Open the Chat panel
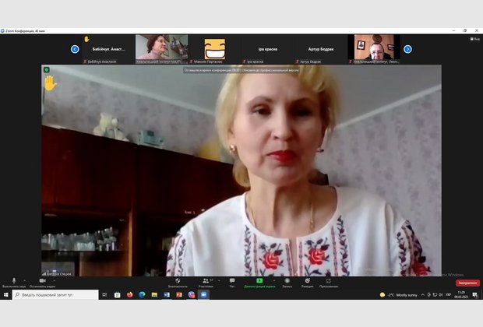 click(x=232, y=283)
